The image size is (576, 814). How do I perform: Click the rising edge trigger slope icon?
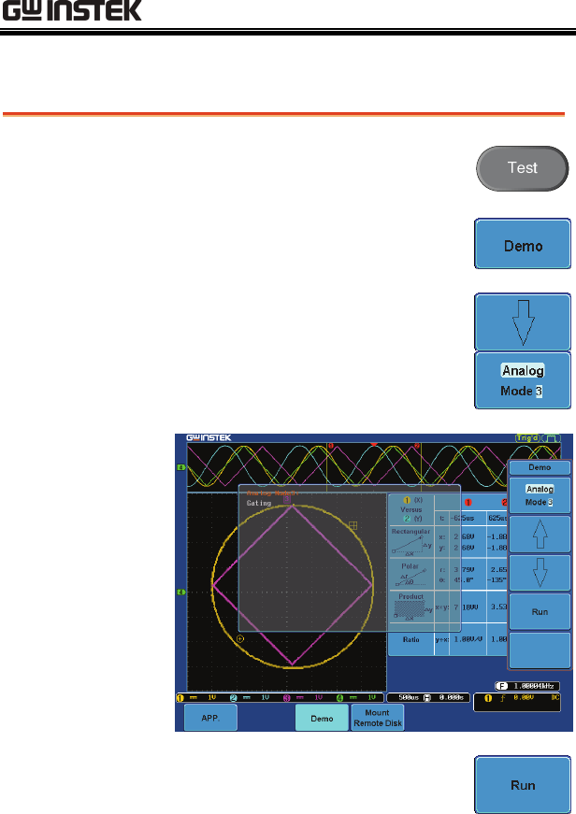(x=503, y=698)
